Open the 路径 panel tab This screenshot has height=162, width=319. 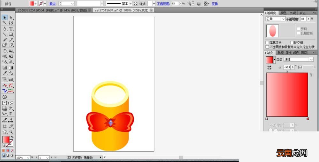click(x=280, y=53)
